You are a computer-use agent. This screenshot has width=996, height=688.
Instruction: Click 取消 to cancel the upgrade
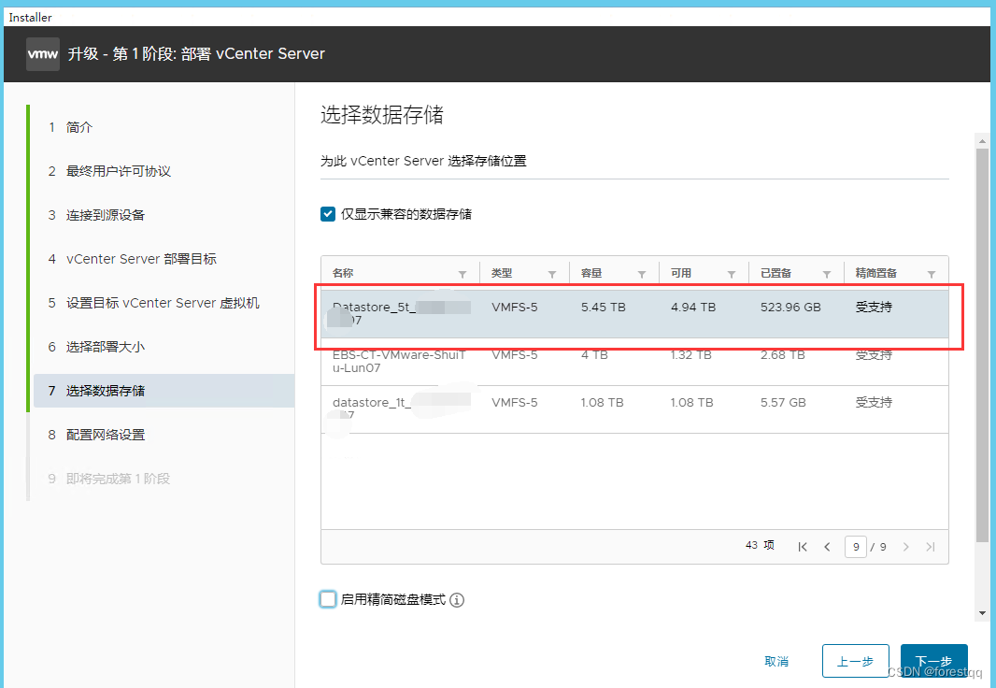[x=776, y=661]
